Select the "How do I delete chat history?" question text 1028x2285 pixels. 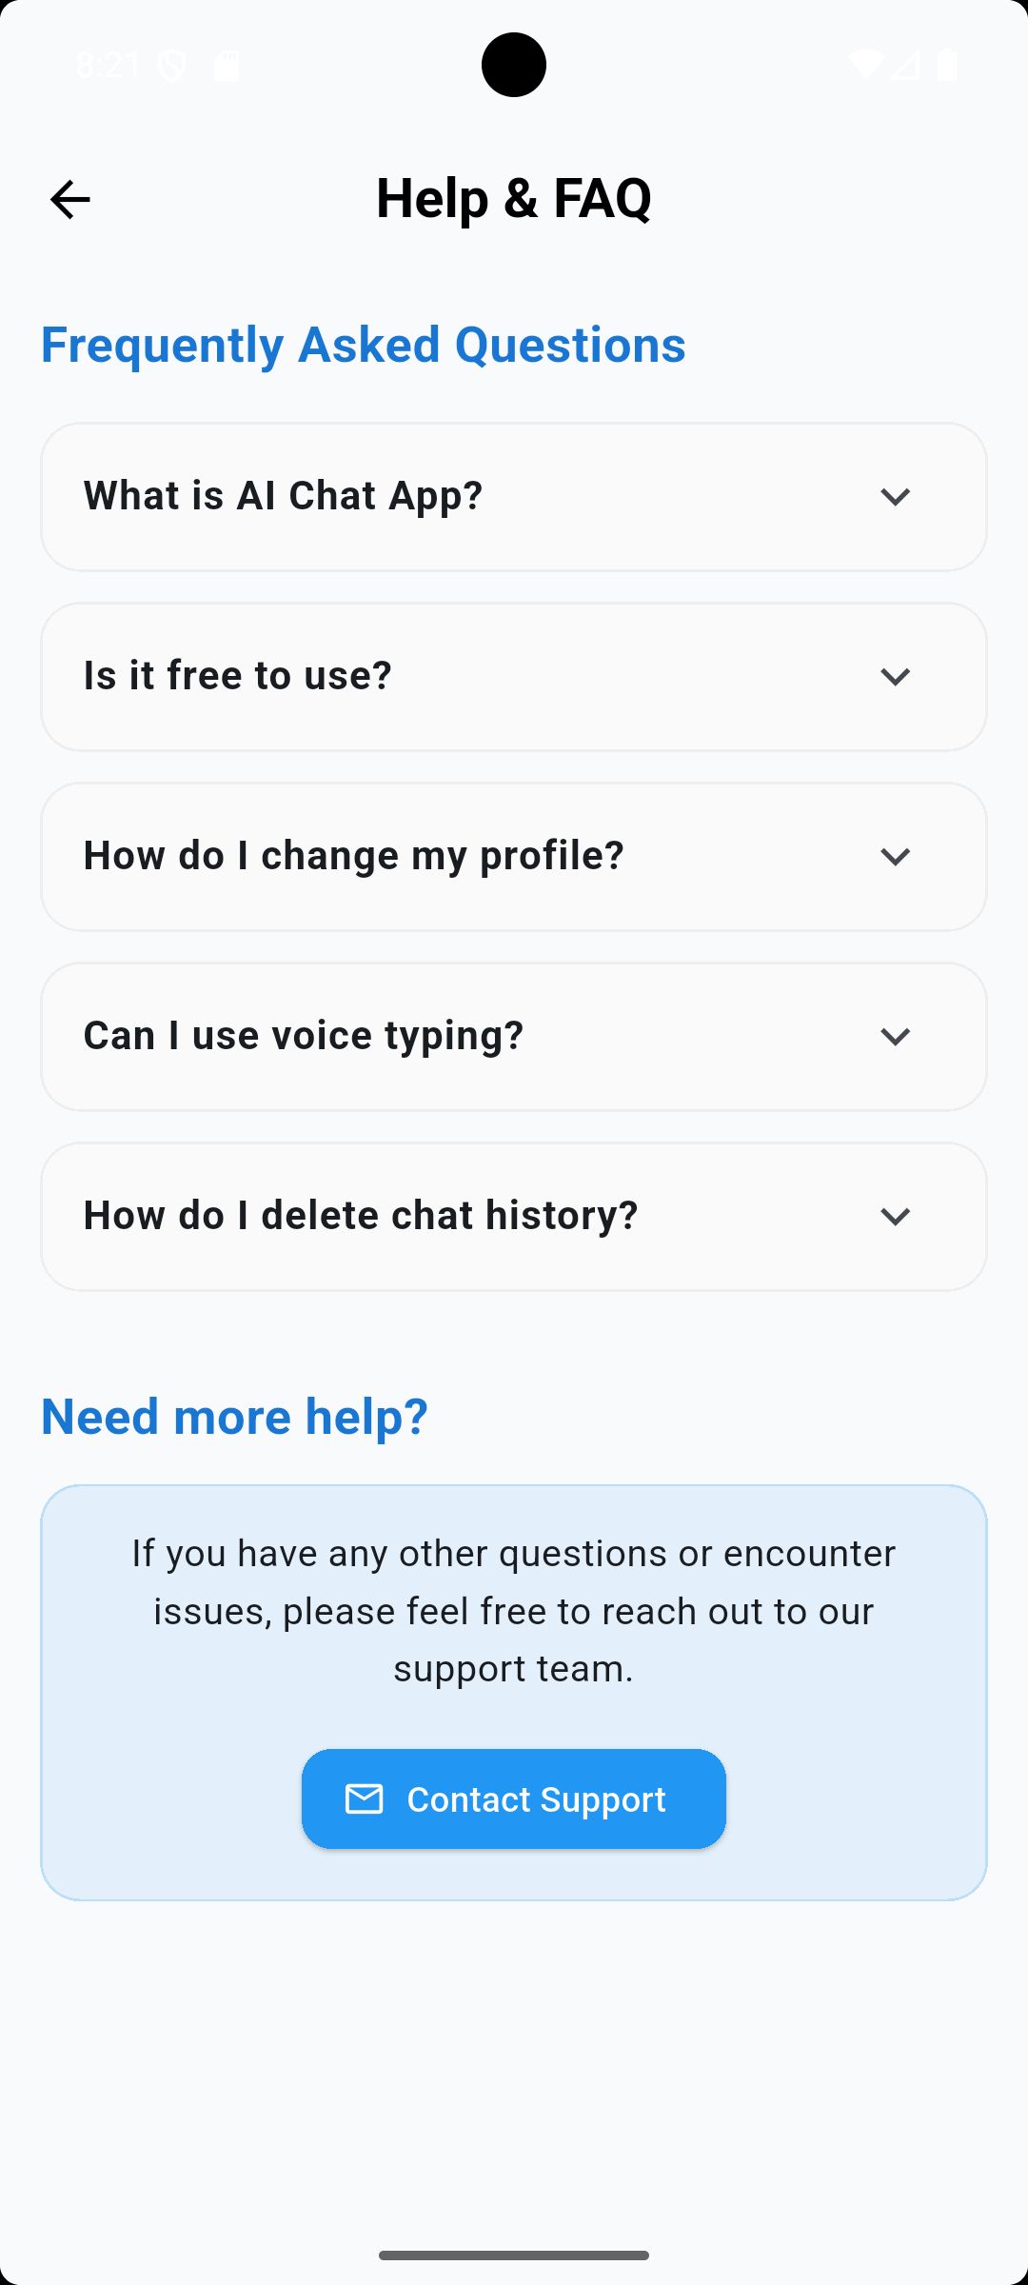tap(361, 1216)
